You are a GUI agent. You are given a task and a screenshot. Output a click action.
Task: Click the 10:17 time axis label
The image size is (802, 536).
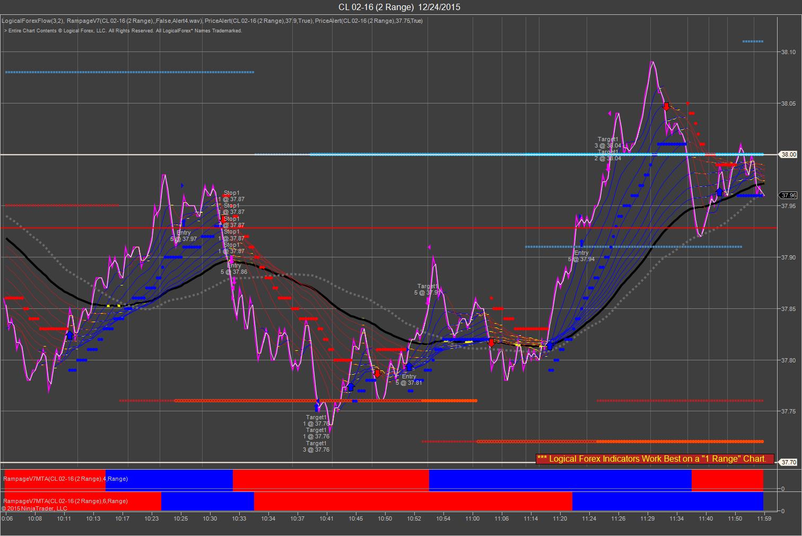tap(123, 518)
